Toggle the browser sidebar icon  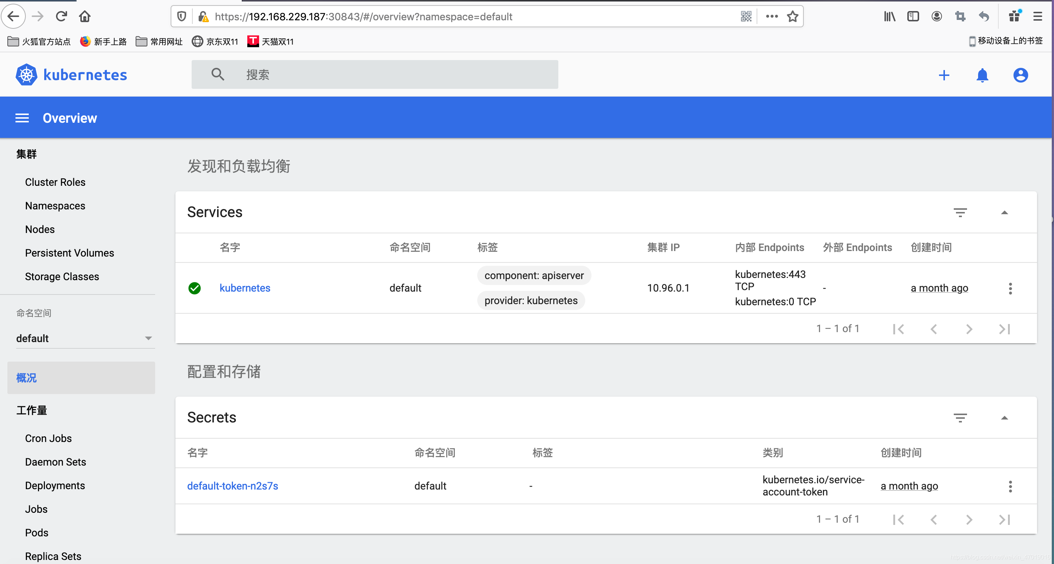tap(913, 16)
